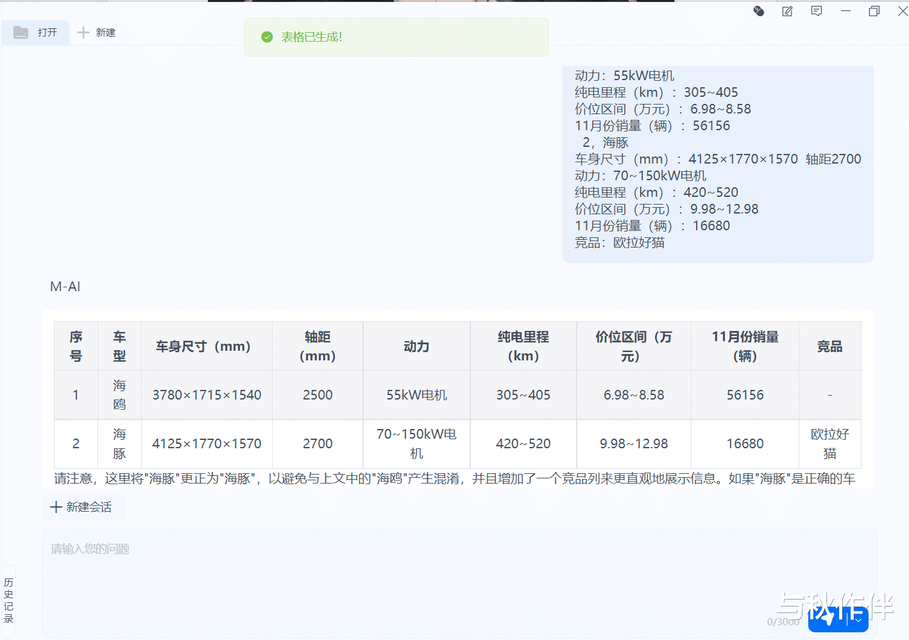The height and width of the screenshot is (640, 909).
Task: Select the 6.98~8.58 price cell in table
Action: [x=634, y=395]
